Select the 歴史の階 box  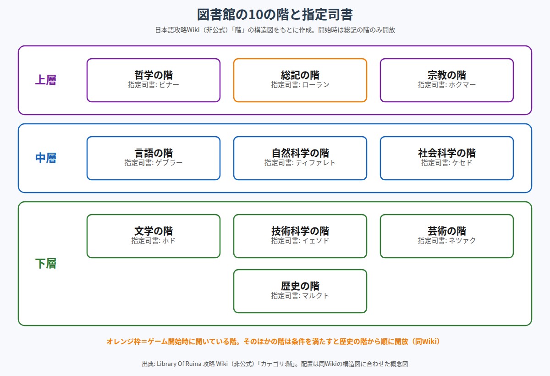tap(300, 291)
